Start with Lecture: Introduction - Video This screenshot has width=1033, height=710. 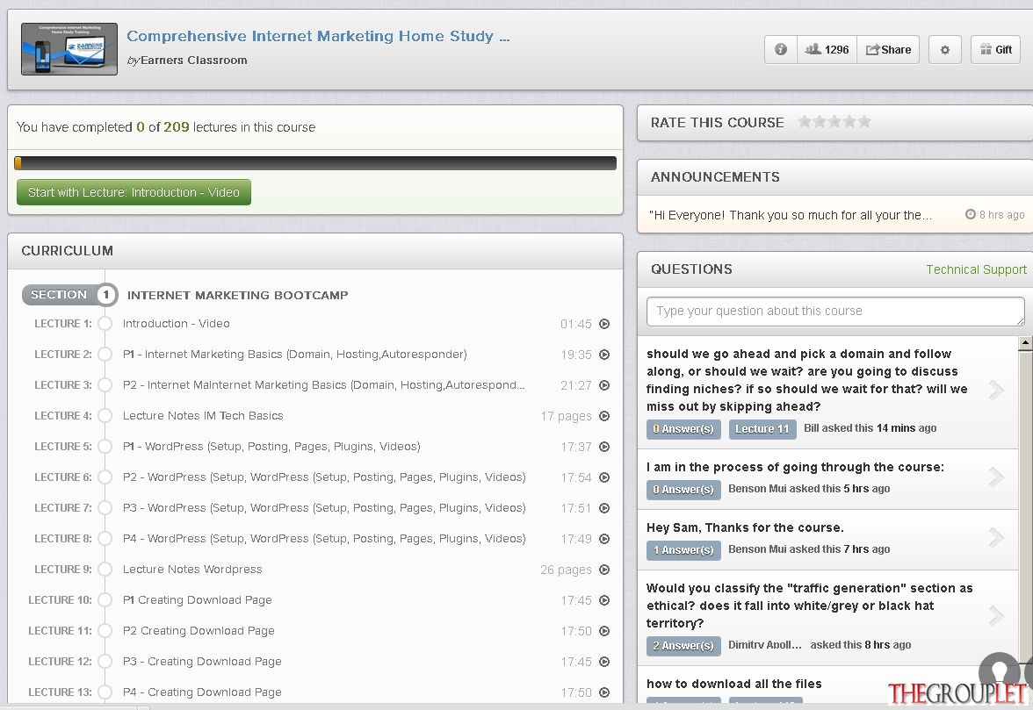[134, 192]
